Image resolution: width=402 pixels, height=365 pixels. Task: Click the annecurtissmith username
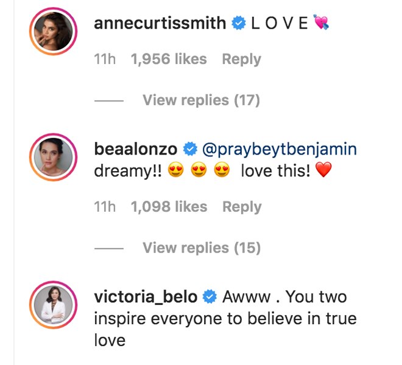coord(160,23)
